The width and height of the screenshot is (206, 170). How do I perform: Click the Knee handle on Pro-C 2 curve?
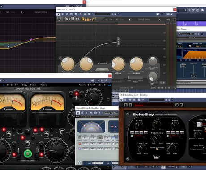point(118,42)
